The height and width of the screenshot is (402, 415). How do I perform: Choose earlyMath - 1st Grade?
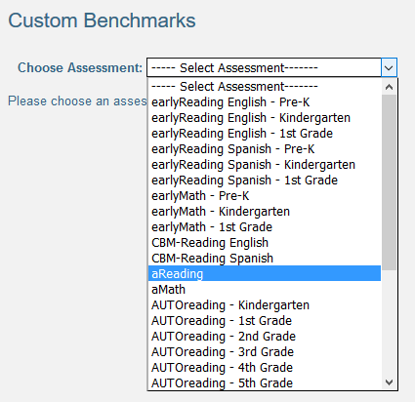click(265, 227)
